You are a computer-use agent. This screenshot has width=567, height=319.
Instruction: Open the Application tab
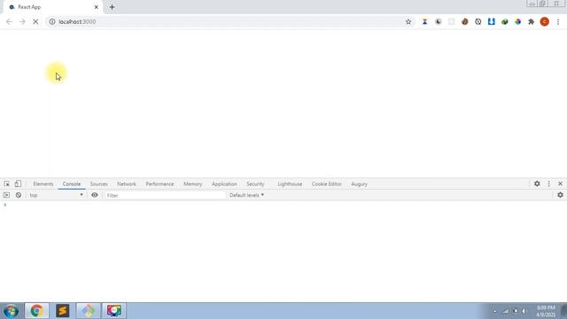(x=224, y=183)
